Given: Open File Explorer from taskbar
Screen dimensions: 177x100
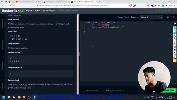Looking at the screenshot, I should point(19,97).
